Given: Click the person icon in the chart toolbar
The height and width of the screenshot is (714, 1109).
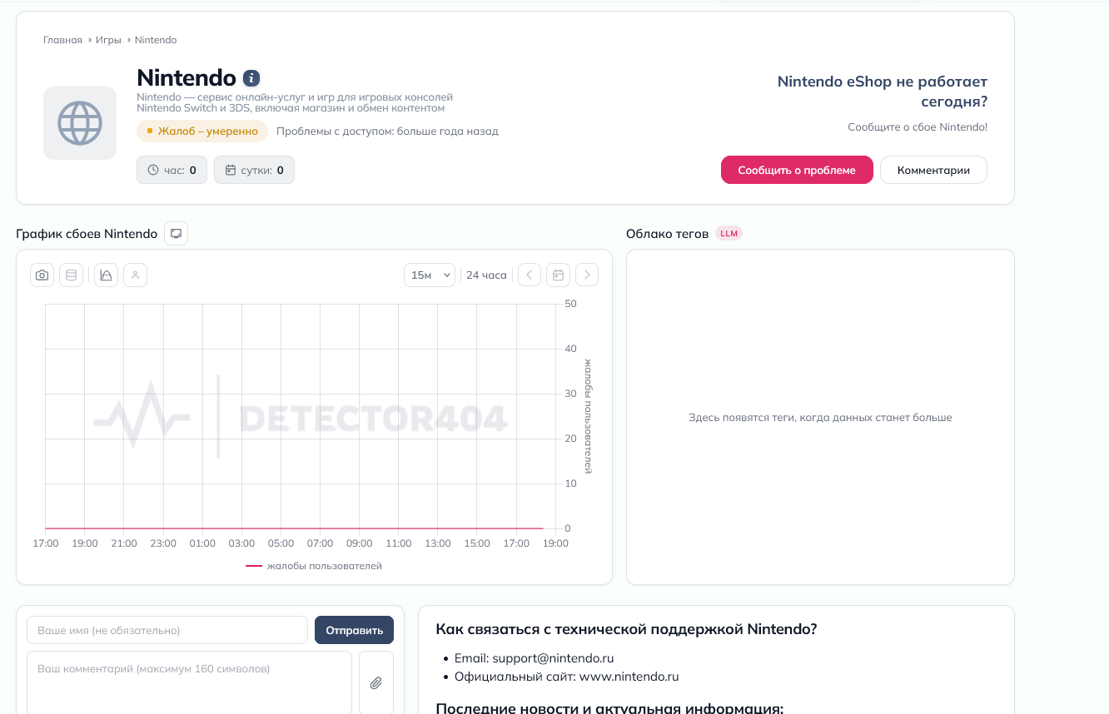Looking at the screenshot, I should [x=136, y=275].
